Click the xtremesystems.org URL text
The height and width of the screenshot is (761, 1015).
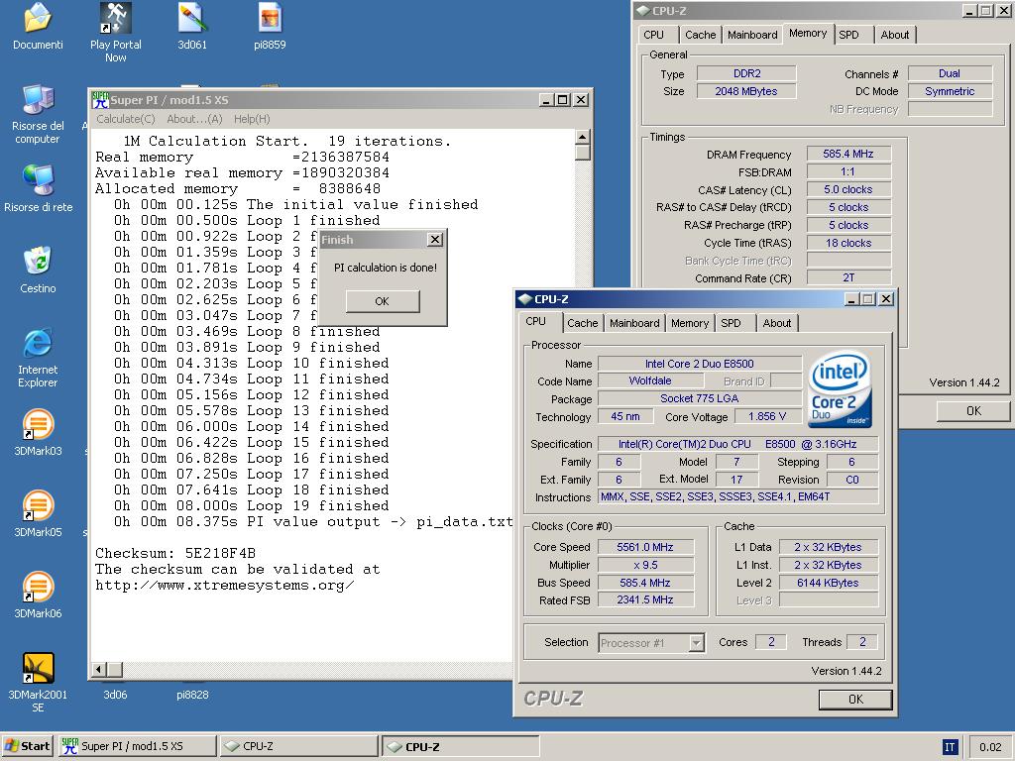225,586
